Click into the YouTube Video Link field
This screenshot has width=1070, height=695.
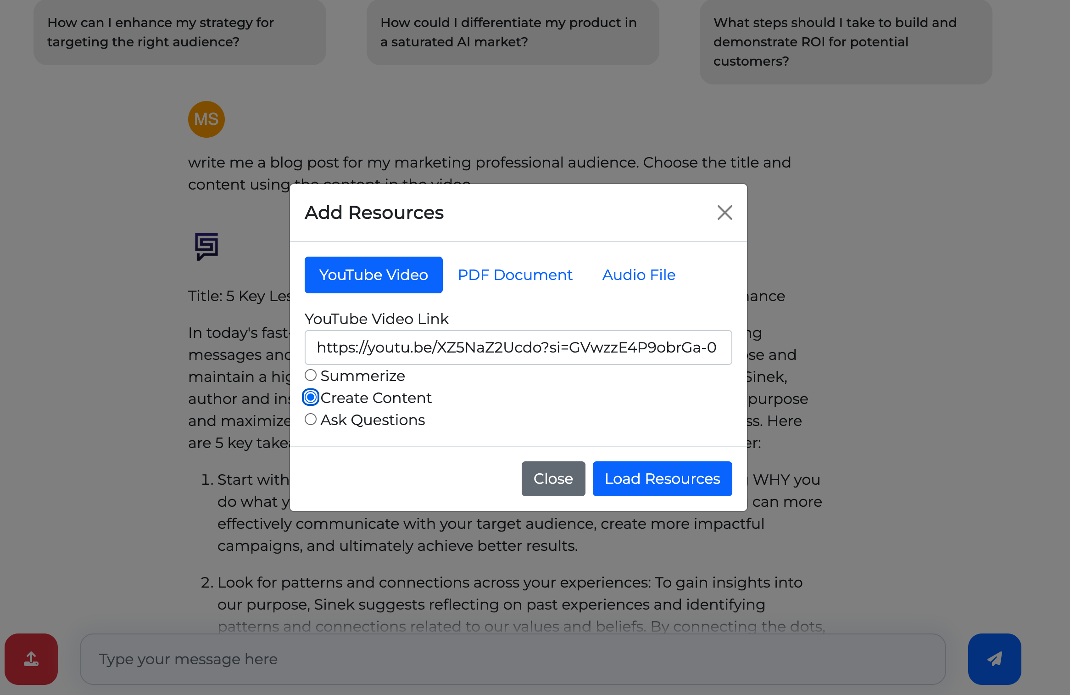point(518,347)
